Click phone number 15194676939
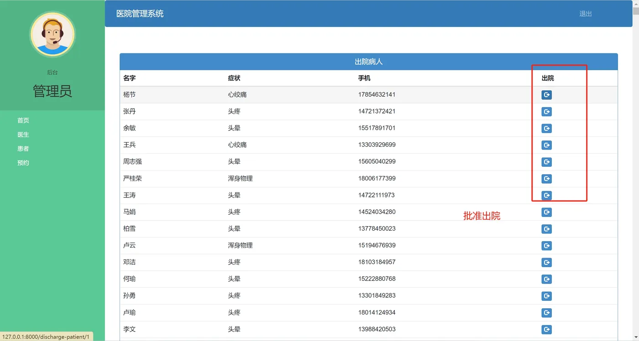This screenshot has height=341, width=639. pyautogui.click(x=377, y=246)
